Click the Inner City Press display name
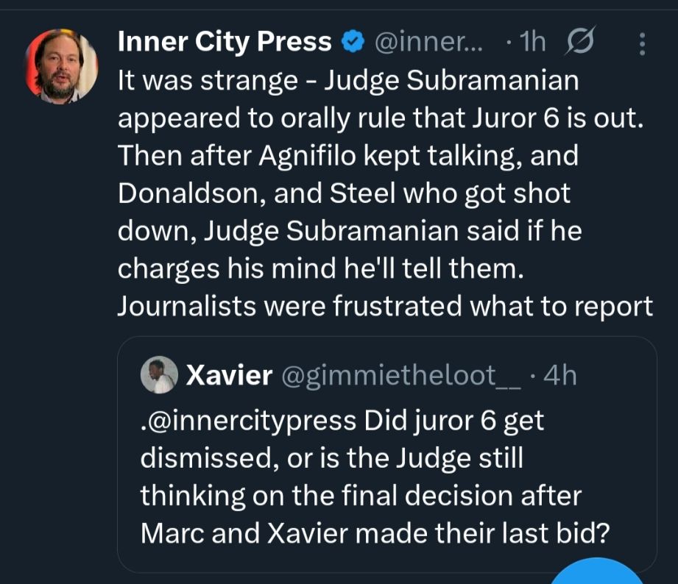This screenshot has width=678, height=584. point(225,43)
